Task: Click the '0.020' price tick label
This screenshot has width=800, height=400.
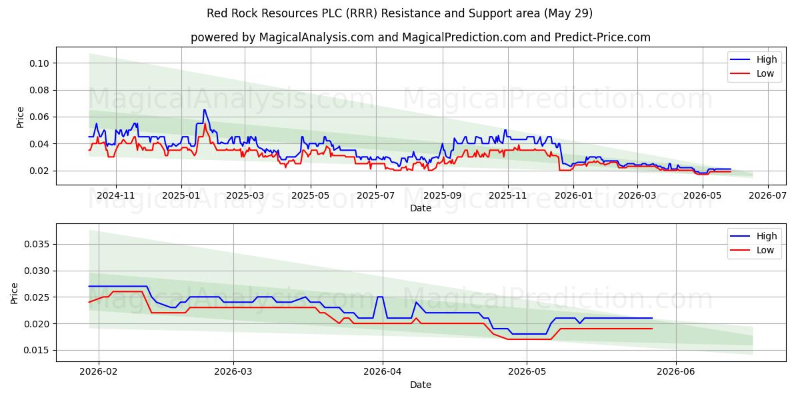Action: point(38,324)
